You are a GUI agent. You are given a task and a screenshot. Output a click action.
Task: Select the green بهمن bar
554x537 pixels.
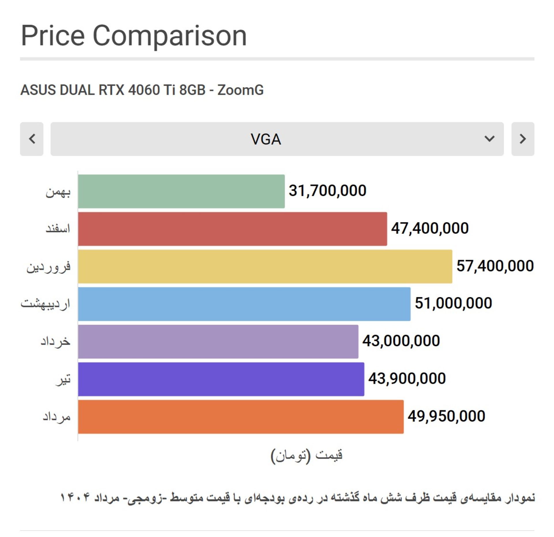[181, 191]
